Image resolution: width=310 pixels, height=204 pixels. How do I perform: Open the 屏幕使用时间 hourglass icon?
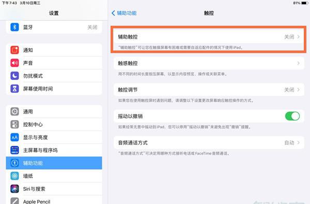(x=14, y=89)
